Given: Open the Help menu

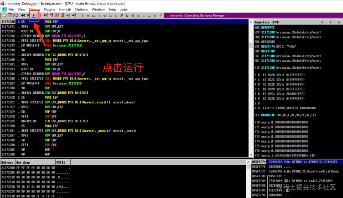Looking at the screenshot, I should (x=112, y=9).
